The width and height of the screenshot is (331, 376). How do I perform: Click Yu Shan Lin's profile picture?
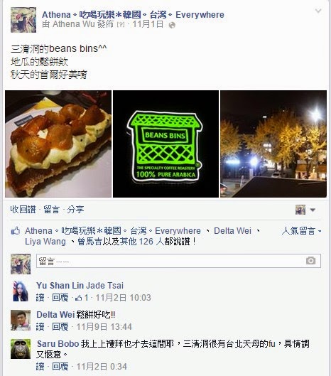[21, 291]
